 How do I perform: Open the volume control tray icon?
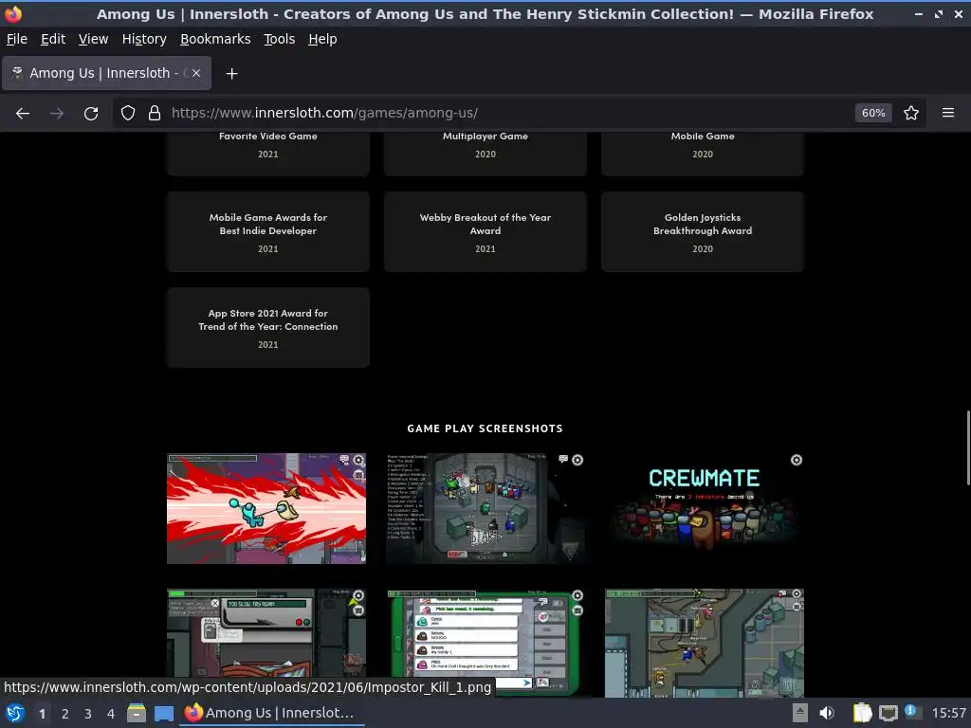tap(827, 713)
